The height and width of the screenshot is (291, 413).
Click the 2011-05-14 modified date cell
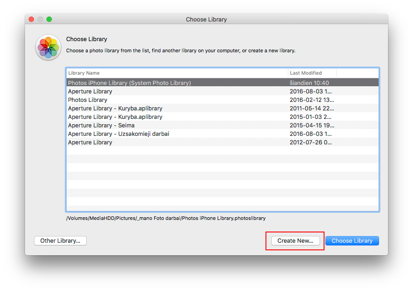[312, 108]
